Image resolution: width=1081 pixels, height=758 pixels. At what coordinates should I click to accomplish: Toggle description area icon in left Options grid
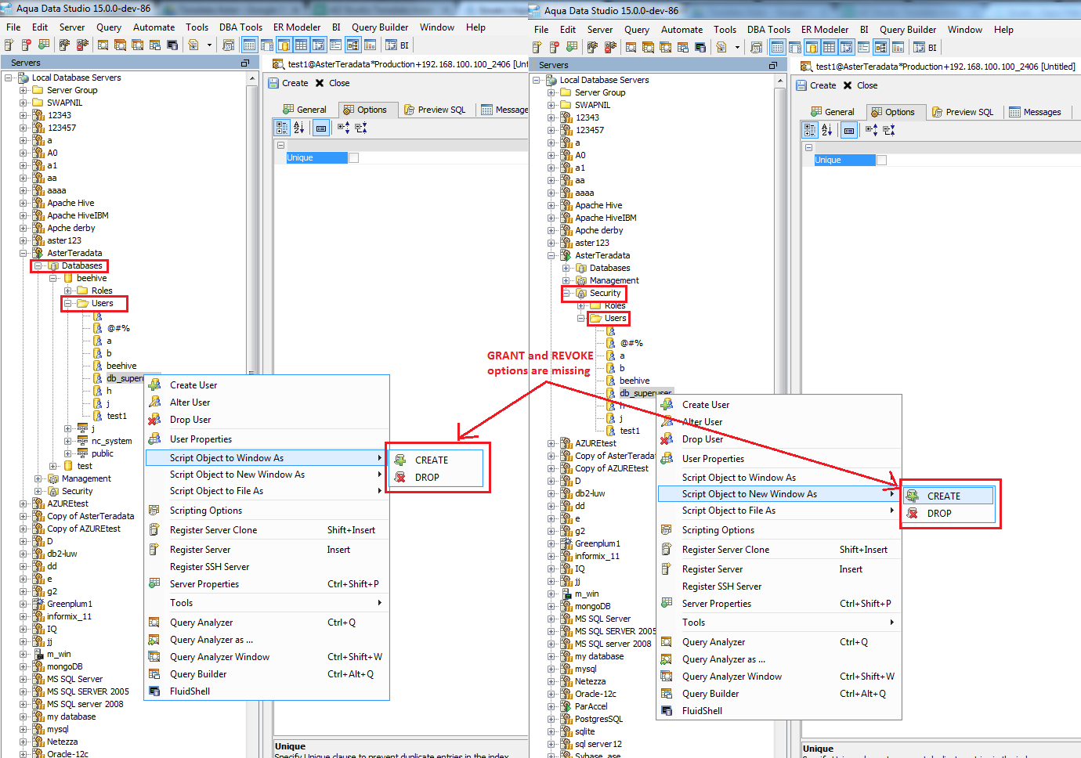[321, 128]
